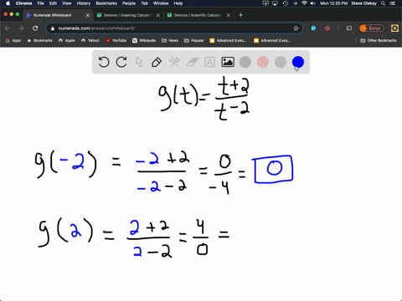Image resolution: width=402 pixels, height=301 pixels.
Task: Focus the numerade.com address bar
Action: (x=173, y=28)
